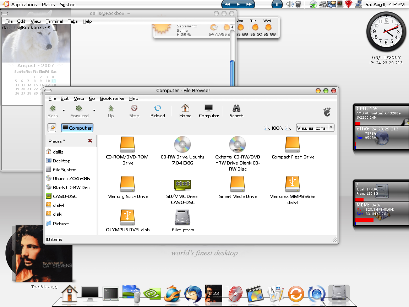Go Up one folder level
Image resolution: width=409 pixels, height=307 pixels.
coord(111,108)
